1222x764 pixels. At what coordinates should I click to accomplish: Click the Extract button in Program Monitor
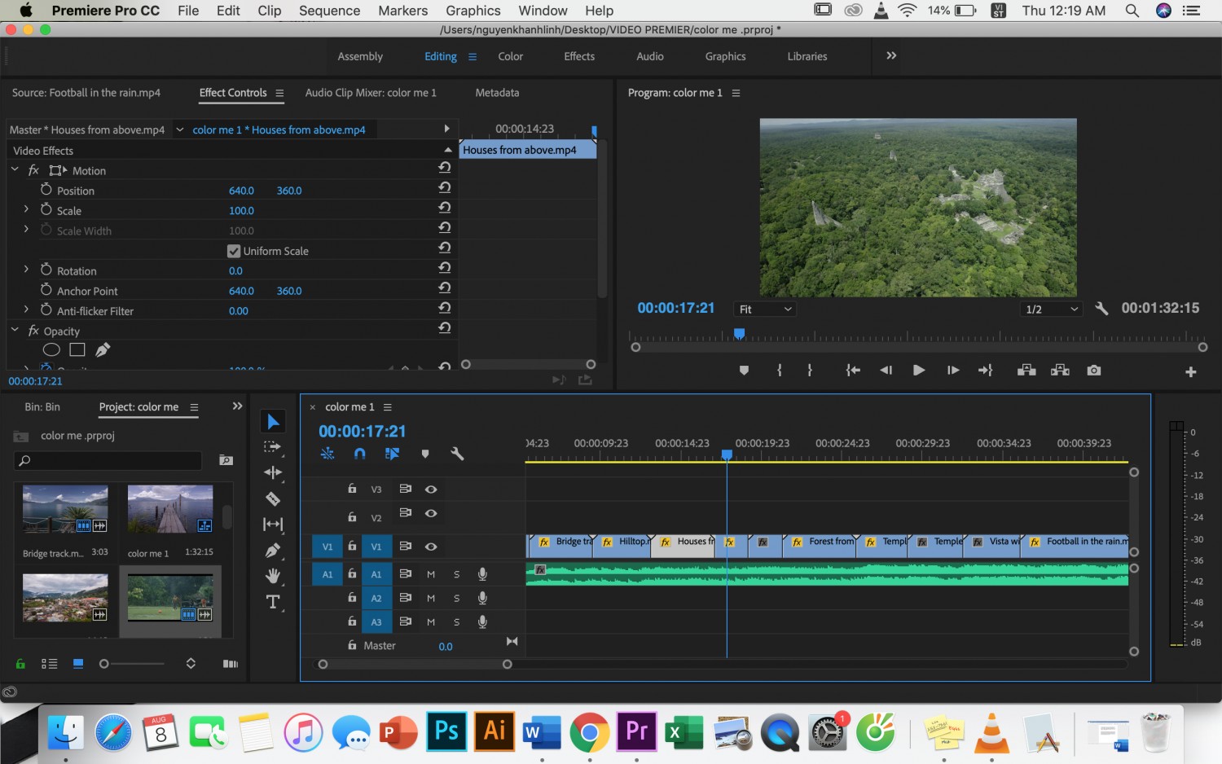pyautogui.click(x=1060, y=371)
